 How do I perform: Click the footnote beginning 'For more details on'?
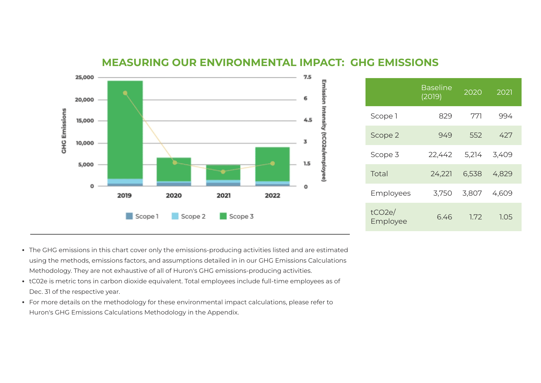[181, 307]
